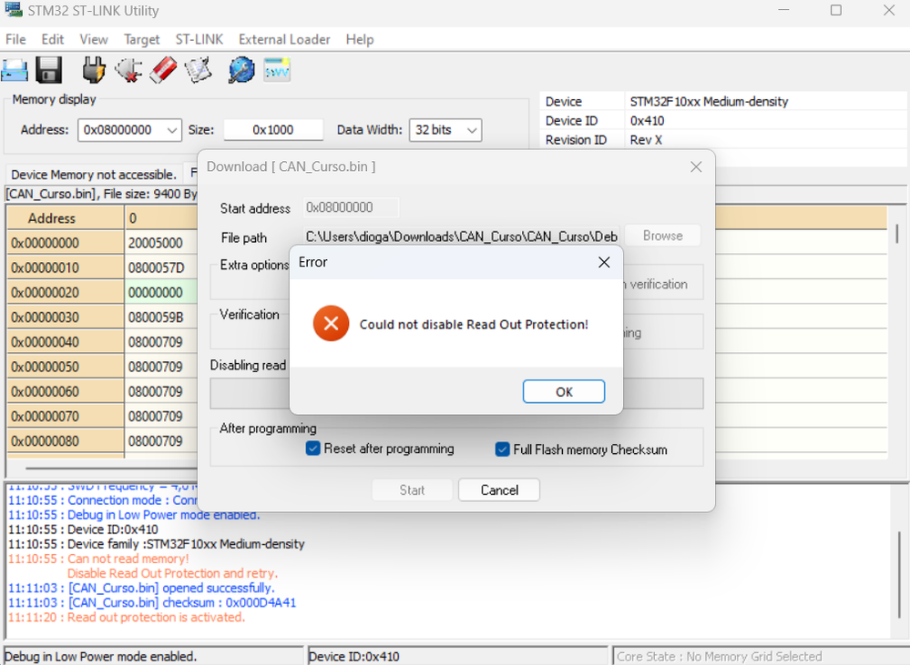Click the Revision ID value Rev X
This screenshot has height=665, width=910.
646,140
